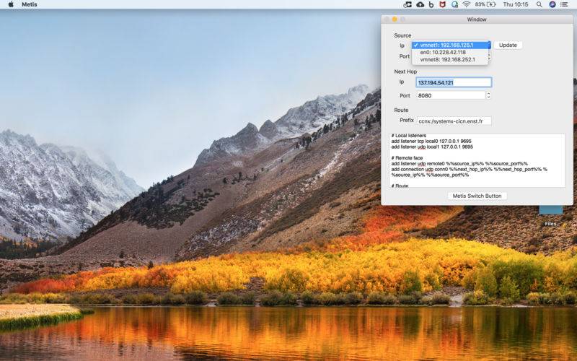Click the Wi-Fi status icon
The height and width of the screenshot is (361, 577).
tap(466, 4)
